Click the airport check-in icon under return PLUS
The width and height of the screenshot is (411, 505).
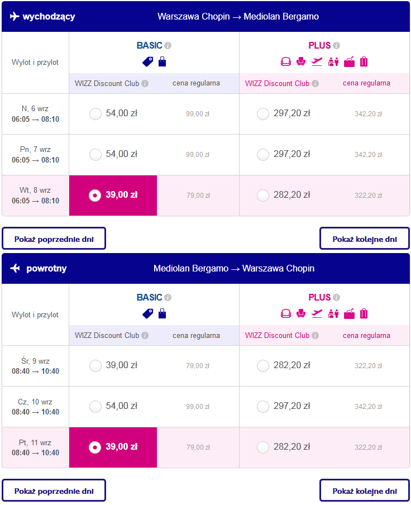pyautogui.click(x=333, y=313)
